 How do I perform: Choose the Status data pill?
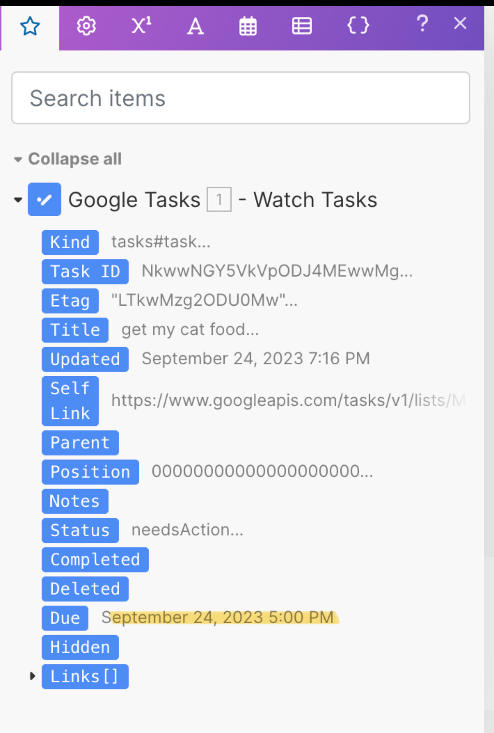point(80,530)
